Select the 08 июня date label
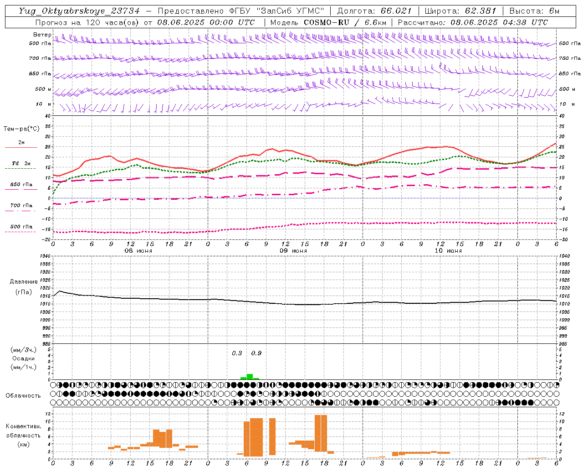Image resolution: width=583 pixels, height=467 pixels. click(x=138, y=251)
